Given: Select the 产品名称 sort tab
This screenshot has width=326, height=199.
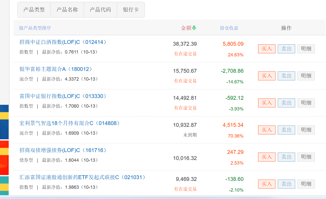Looking at the screenshot, I should click(67, 10).
